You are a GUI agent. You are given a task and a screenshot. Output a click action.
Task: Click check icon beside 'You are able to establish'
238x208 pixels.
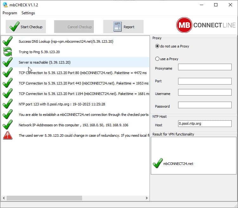pos(8,114)
